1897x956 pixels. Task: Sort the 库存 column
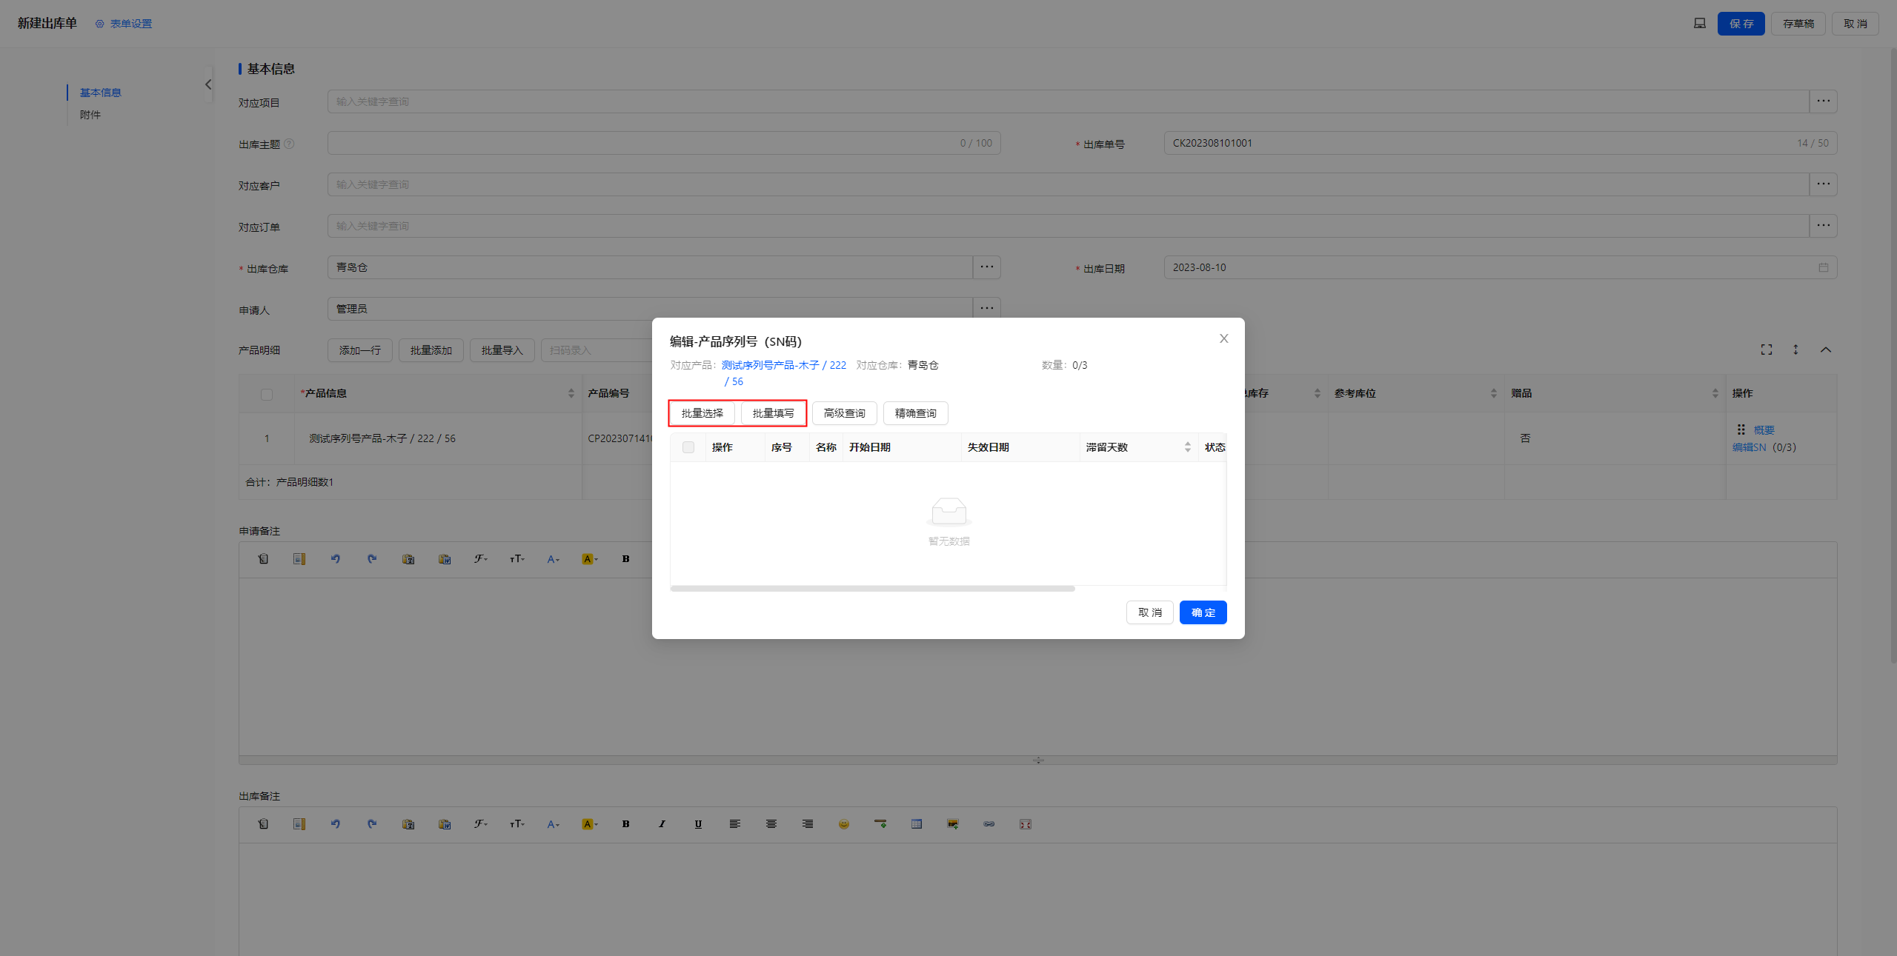point(1317,393)
